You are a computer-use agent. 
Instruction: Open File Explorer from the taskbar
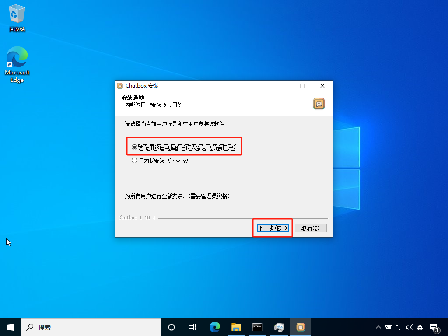coord(236,327)
